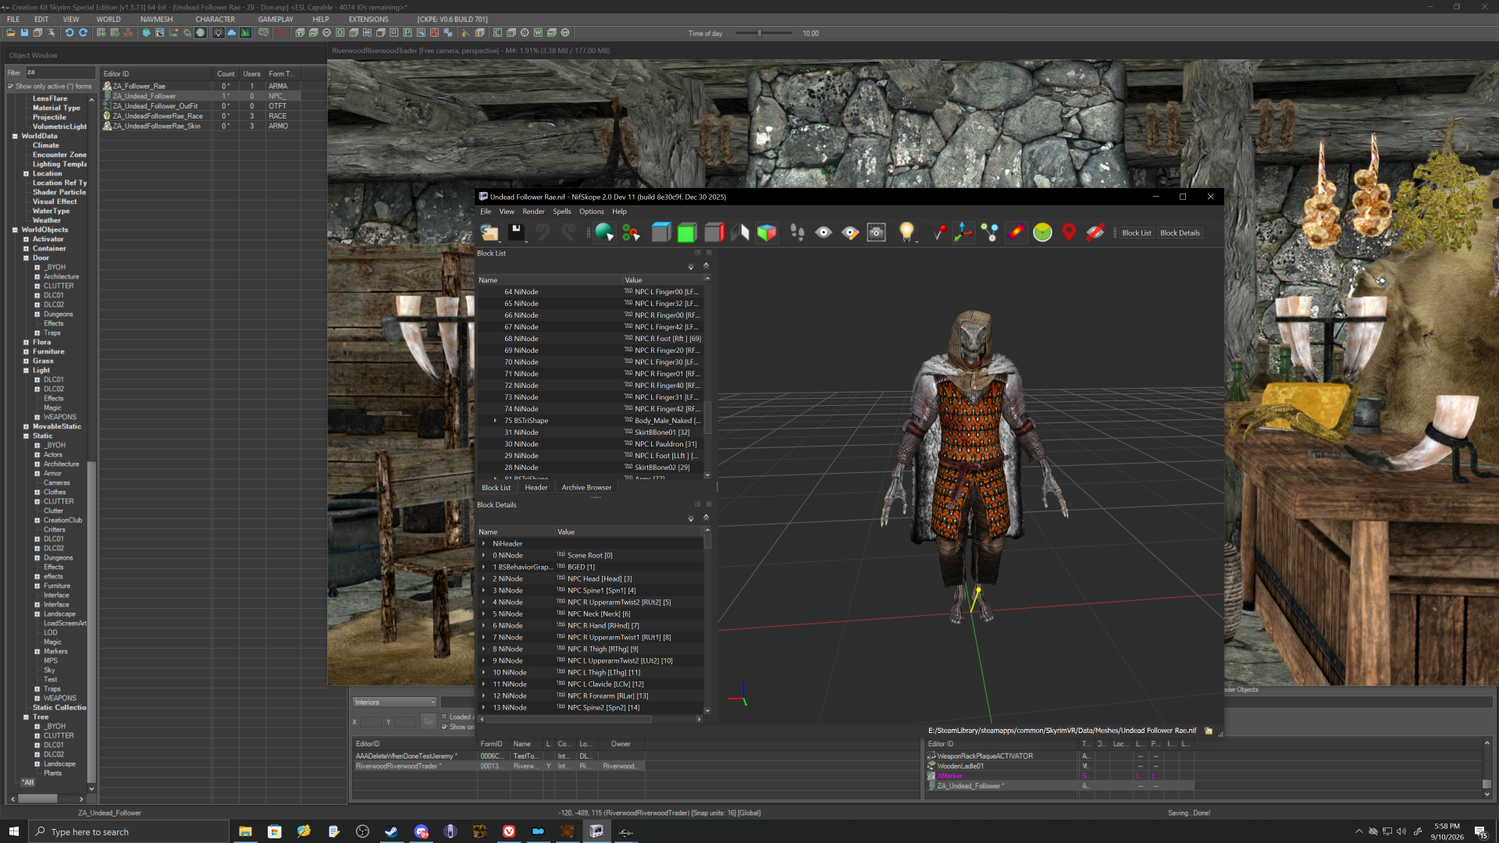Click the lightbulb lighting icon in NifSkope toolbar
The width and height of the screenshot is (1499, 843).
(906, 233)
